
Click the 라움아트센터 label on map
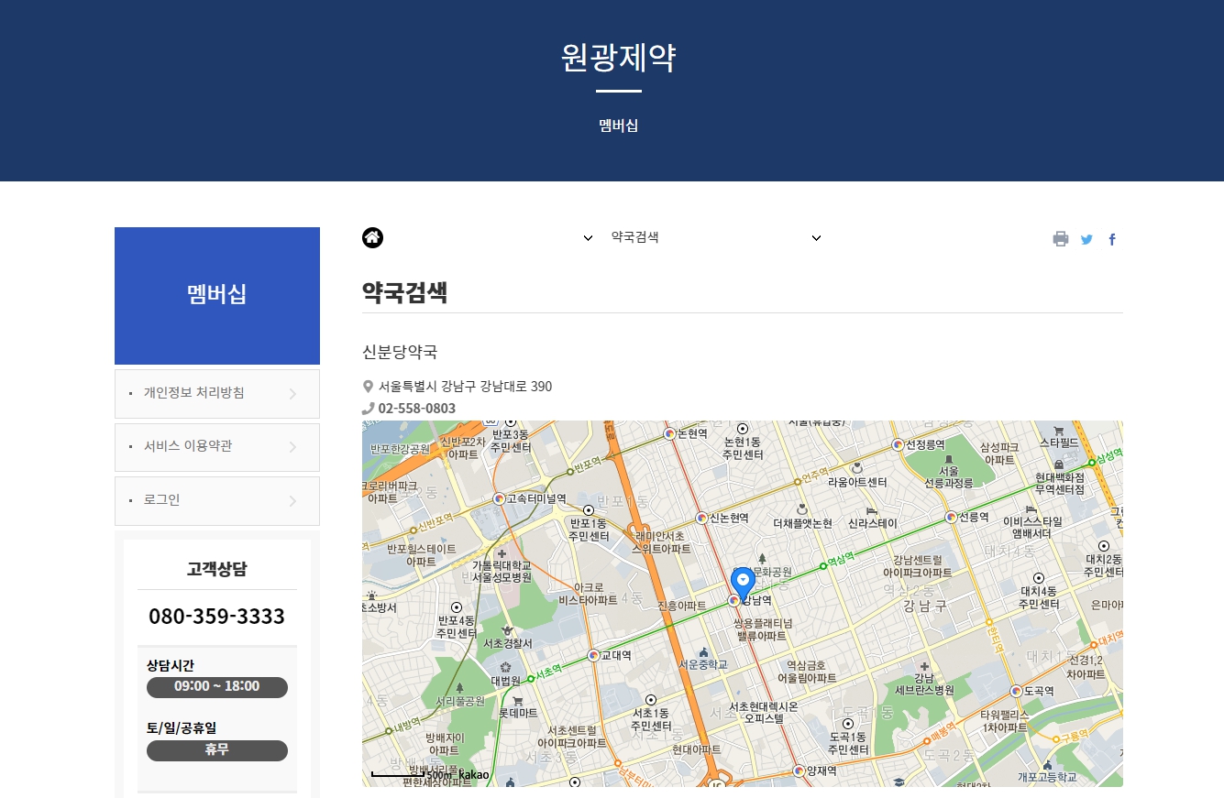857,482
